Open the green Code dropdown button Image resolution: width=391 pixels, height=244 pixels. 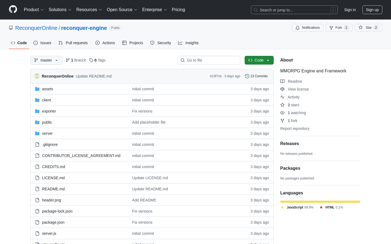[x=259, y=60]
